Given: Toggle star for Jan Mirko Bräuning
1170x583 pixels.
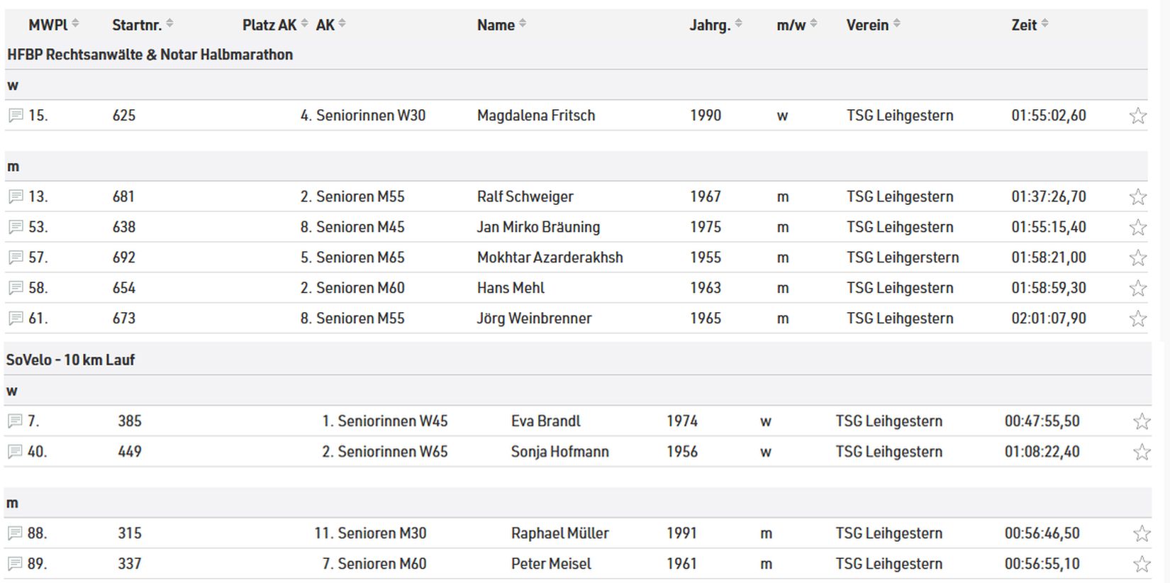Looking at the screenshot, I should 1137,227.
